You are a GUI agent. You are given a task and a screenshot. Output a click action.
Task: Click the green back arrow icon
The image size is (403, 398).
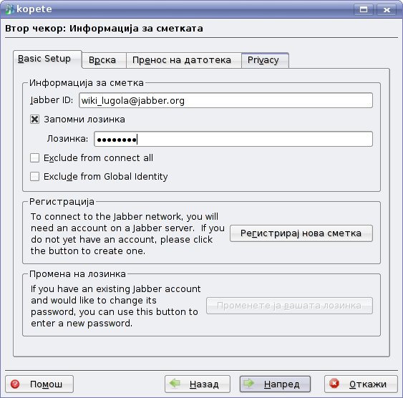175,383
